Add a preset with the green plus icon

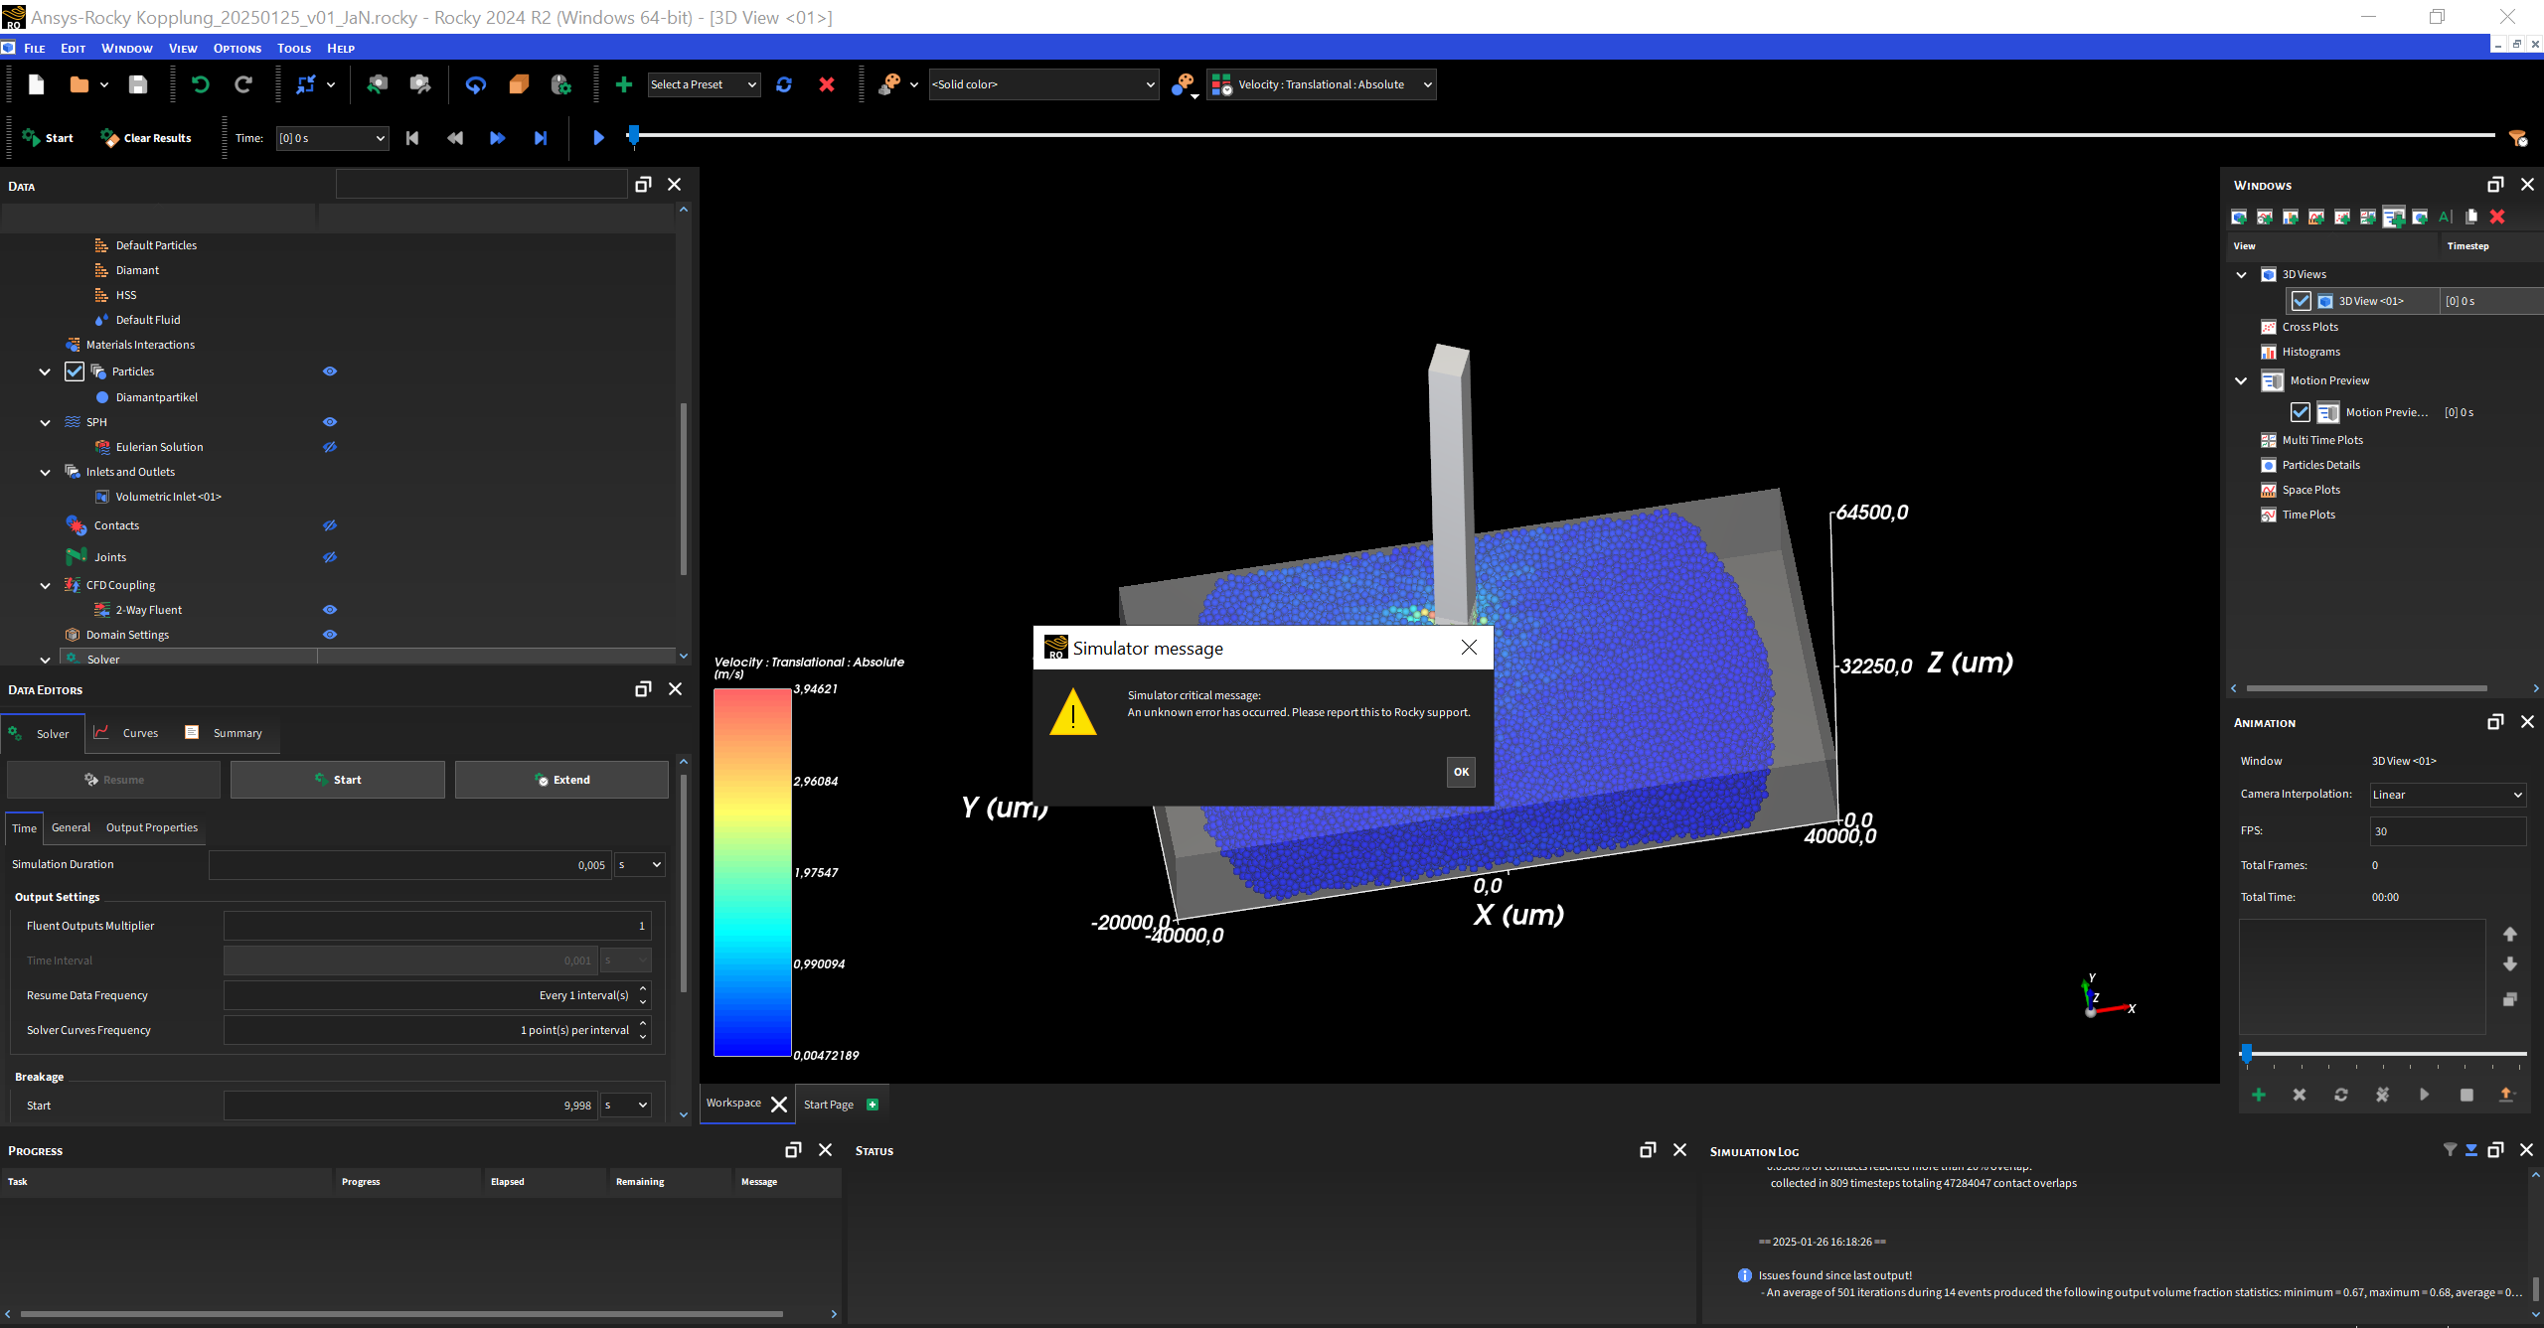[x=624, y=84]
